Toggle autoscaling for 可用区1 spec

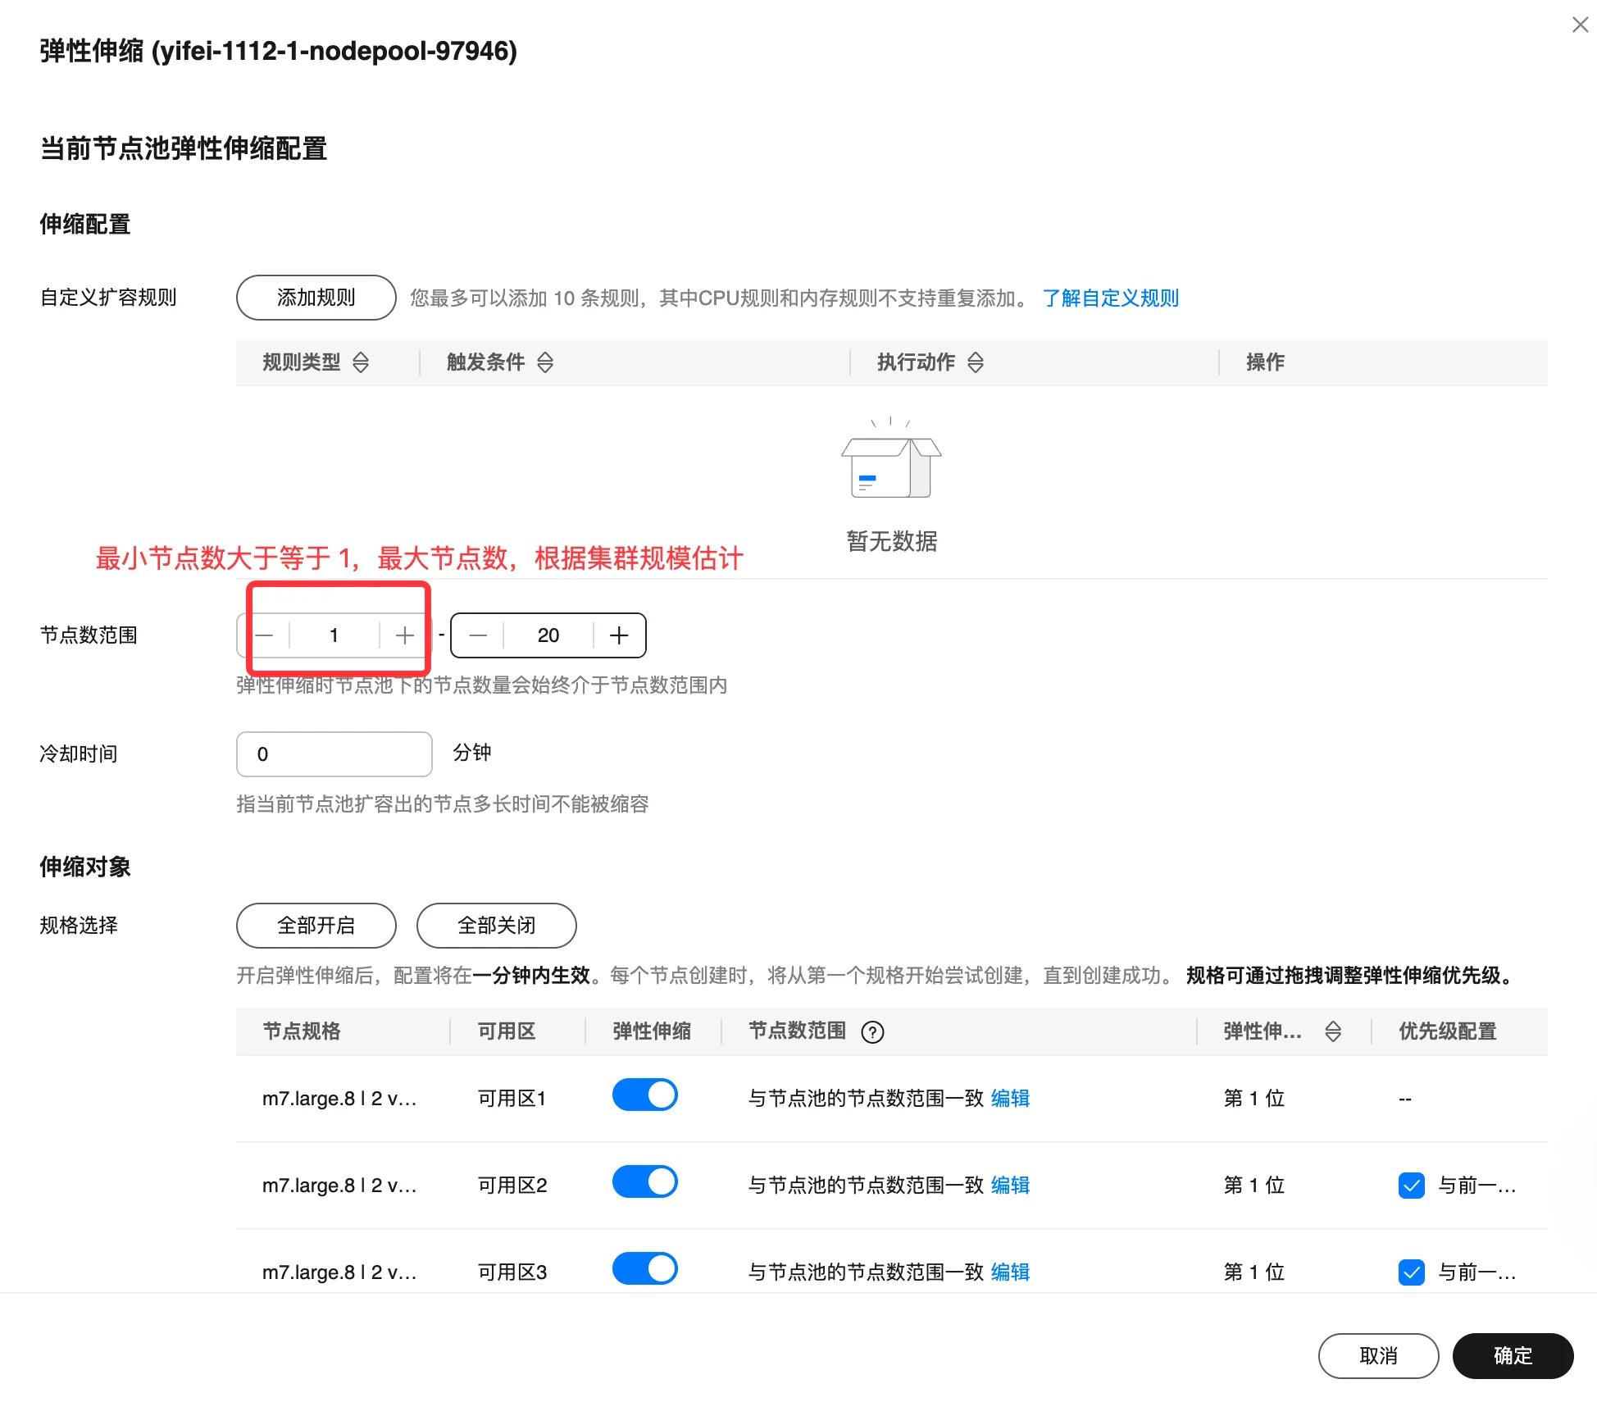point(645,1095)
